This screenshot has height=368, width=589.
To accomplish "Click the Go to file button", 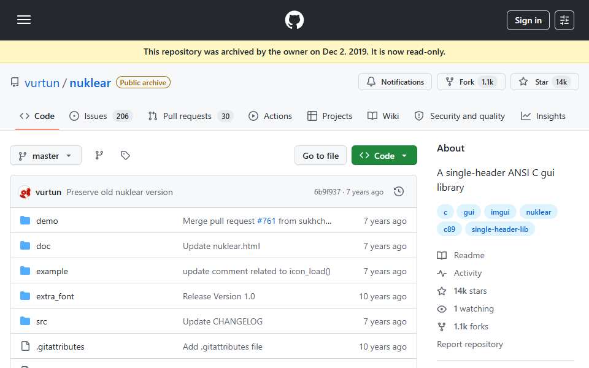I will (x=320, y=155).
